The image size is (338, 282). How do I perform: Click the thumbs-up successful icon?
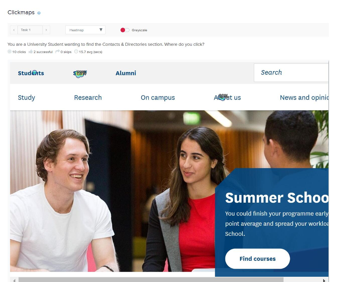pos(31,52)
